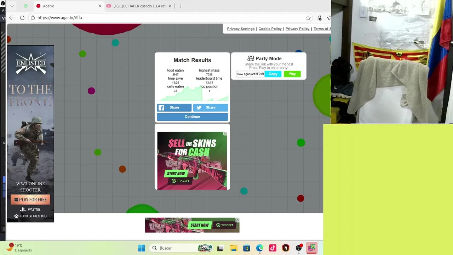Open a new browser tab
The width and height of the screenshot is (453, 255).
[181, 6]
